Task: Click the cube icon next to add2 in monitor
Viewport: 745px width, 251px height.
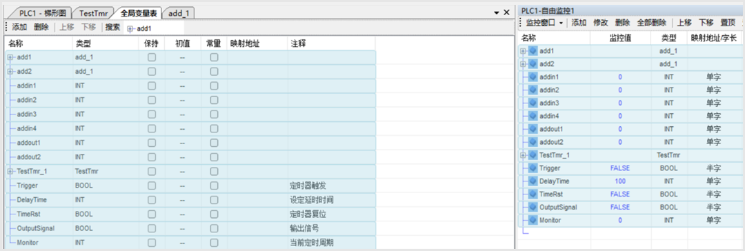Action: [533, 63]
